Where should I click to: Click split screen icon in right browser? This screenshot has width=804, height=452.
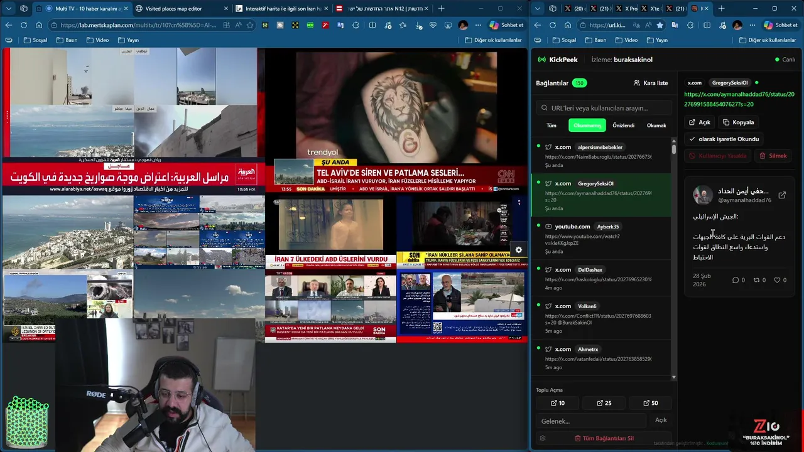(x=707, y=25)
